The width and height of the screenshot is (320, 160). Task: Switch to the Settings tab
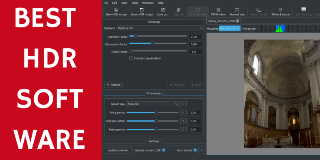coord(154,141)
